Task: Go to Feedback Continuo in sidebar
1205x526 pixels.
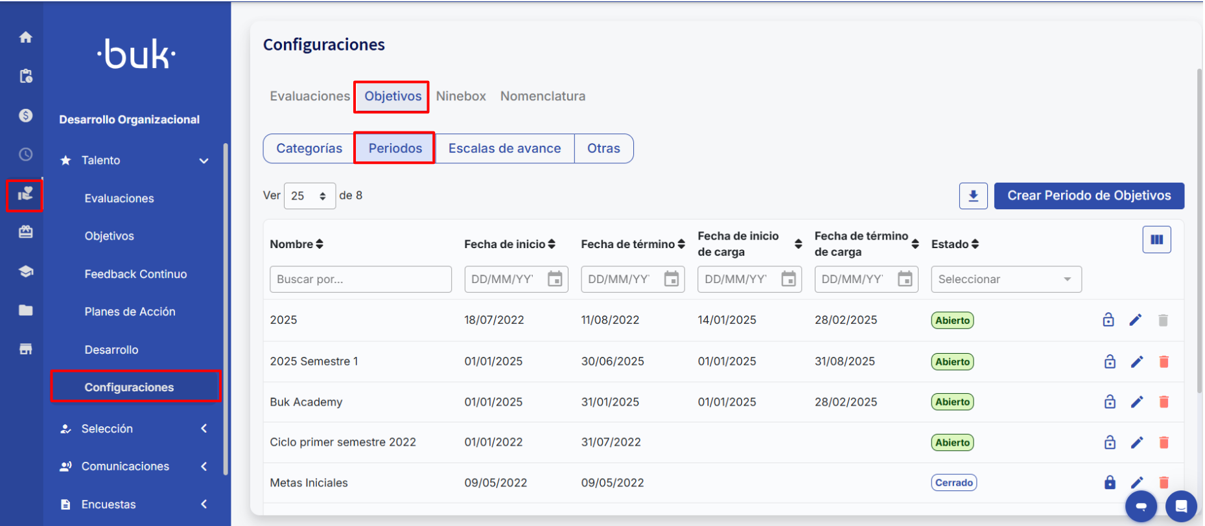Action: click(135, 274)
